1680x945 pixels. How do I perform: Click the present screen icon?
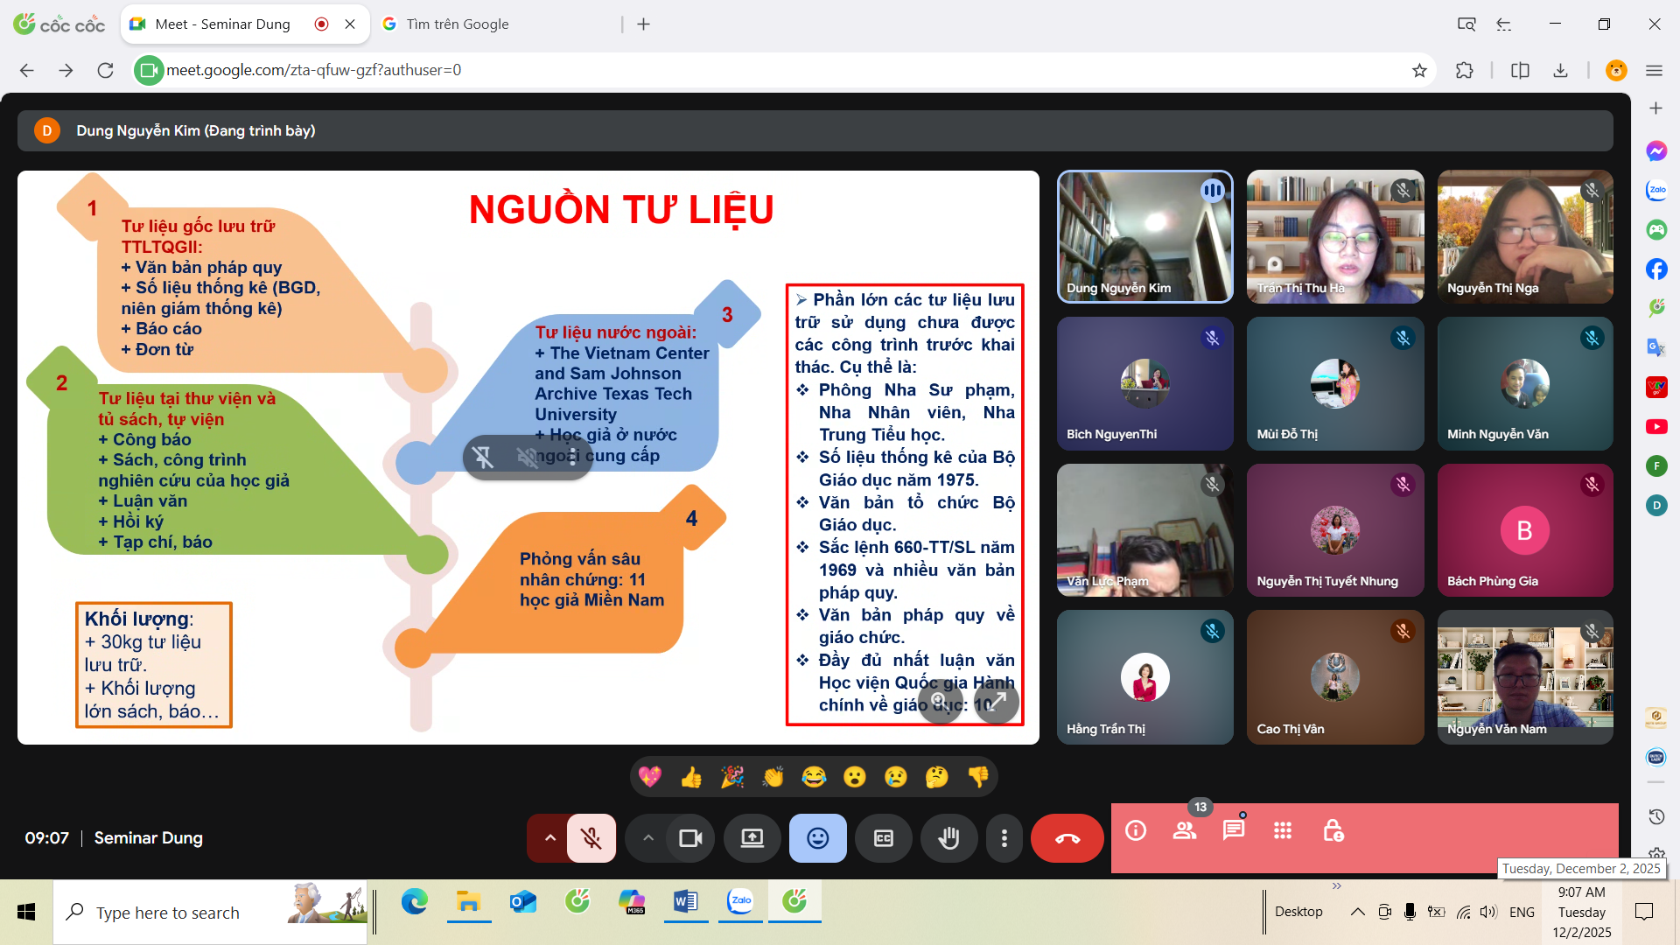[752, 838]
